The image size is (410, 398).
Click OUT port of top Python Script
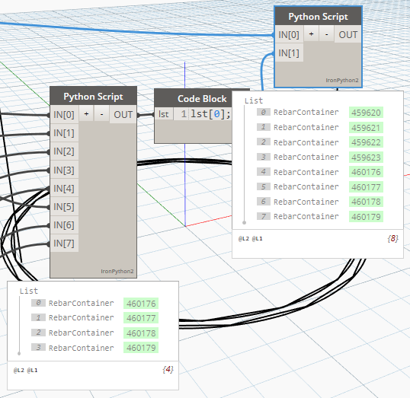348,34
